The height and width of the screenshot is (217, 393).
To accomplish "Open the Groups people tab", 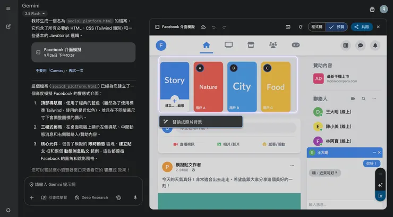I will (273, 45).
